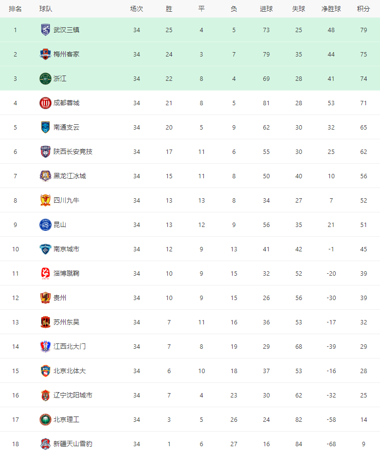The width and height of the screenshot is (380, 453).
Task: Open the green 浙江 club badge
Action: coord(45,78)
